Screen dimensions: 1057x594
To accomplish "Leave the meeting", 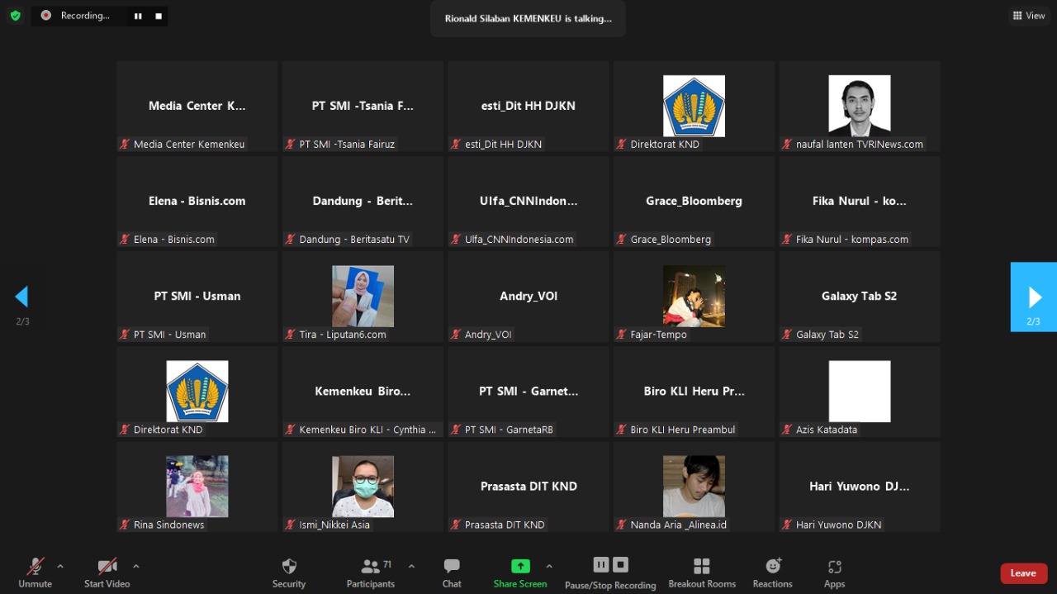I will pos(1023,573).
